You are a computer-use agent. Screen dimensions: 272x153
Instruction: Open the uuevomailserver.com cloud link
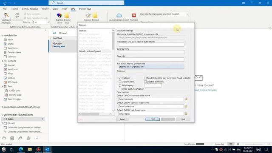[119, 17]
